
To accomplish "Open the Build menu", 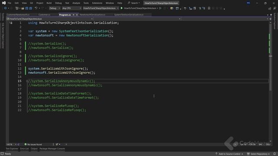I will point(49,3).
